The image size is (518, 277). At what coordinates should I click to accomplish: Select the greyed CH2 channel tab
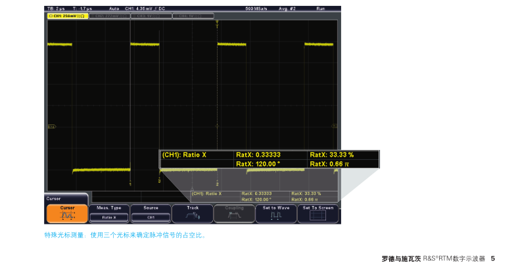(109, 16)
